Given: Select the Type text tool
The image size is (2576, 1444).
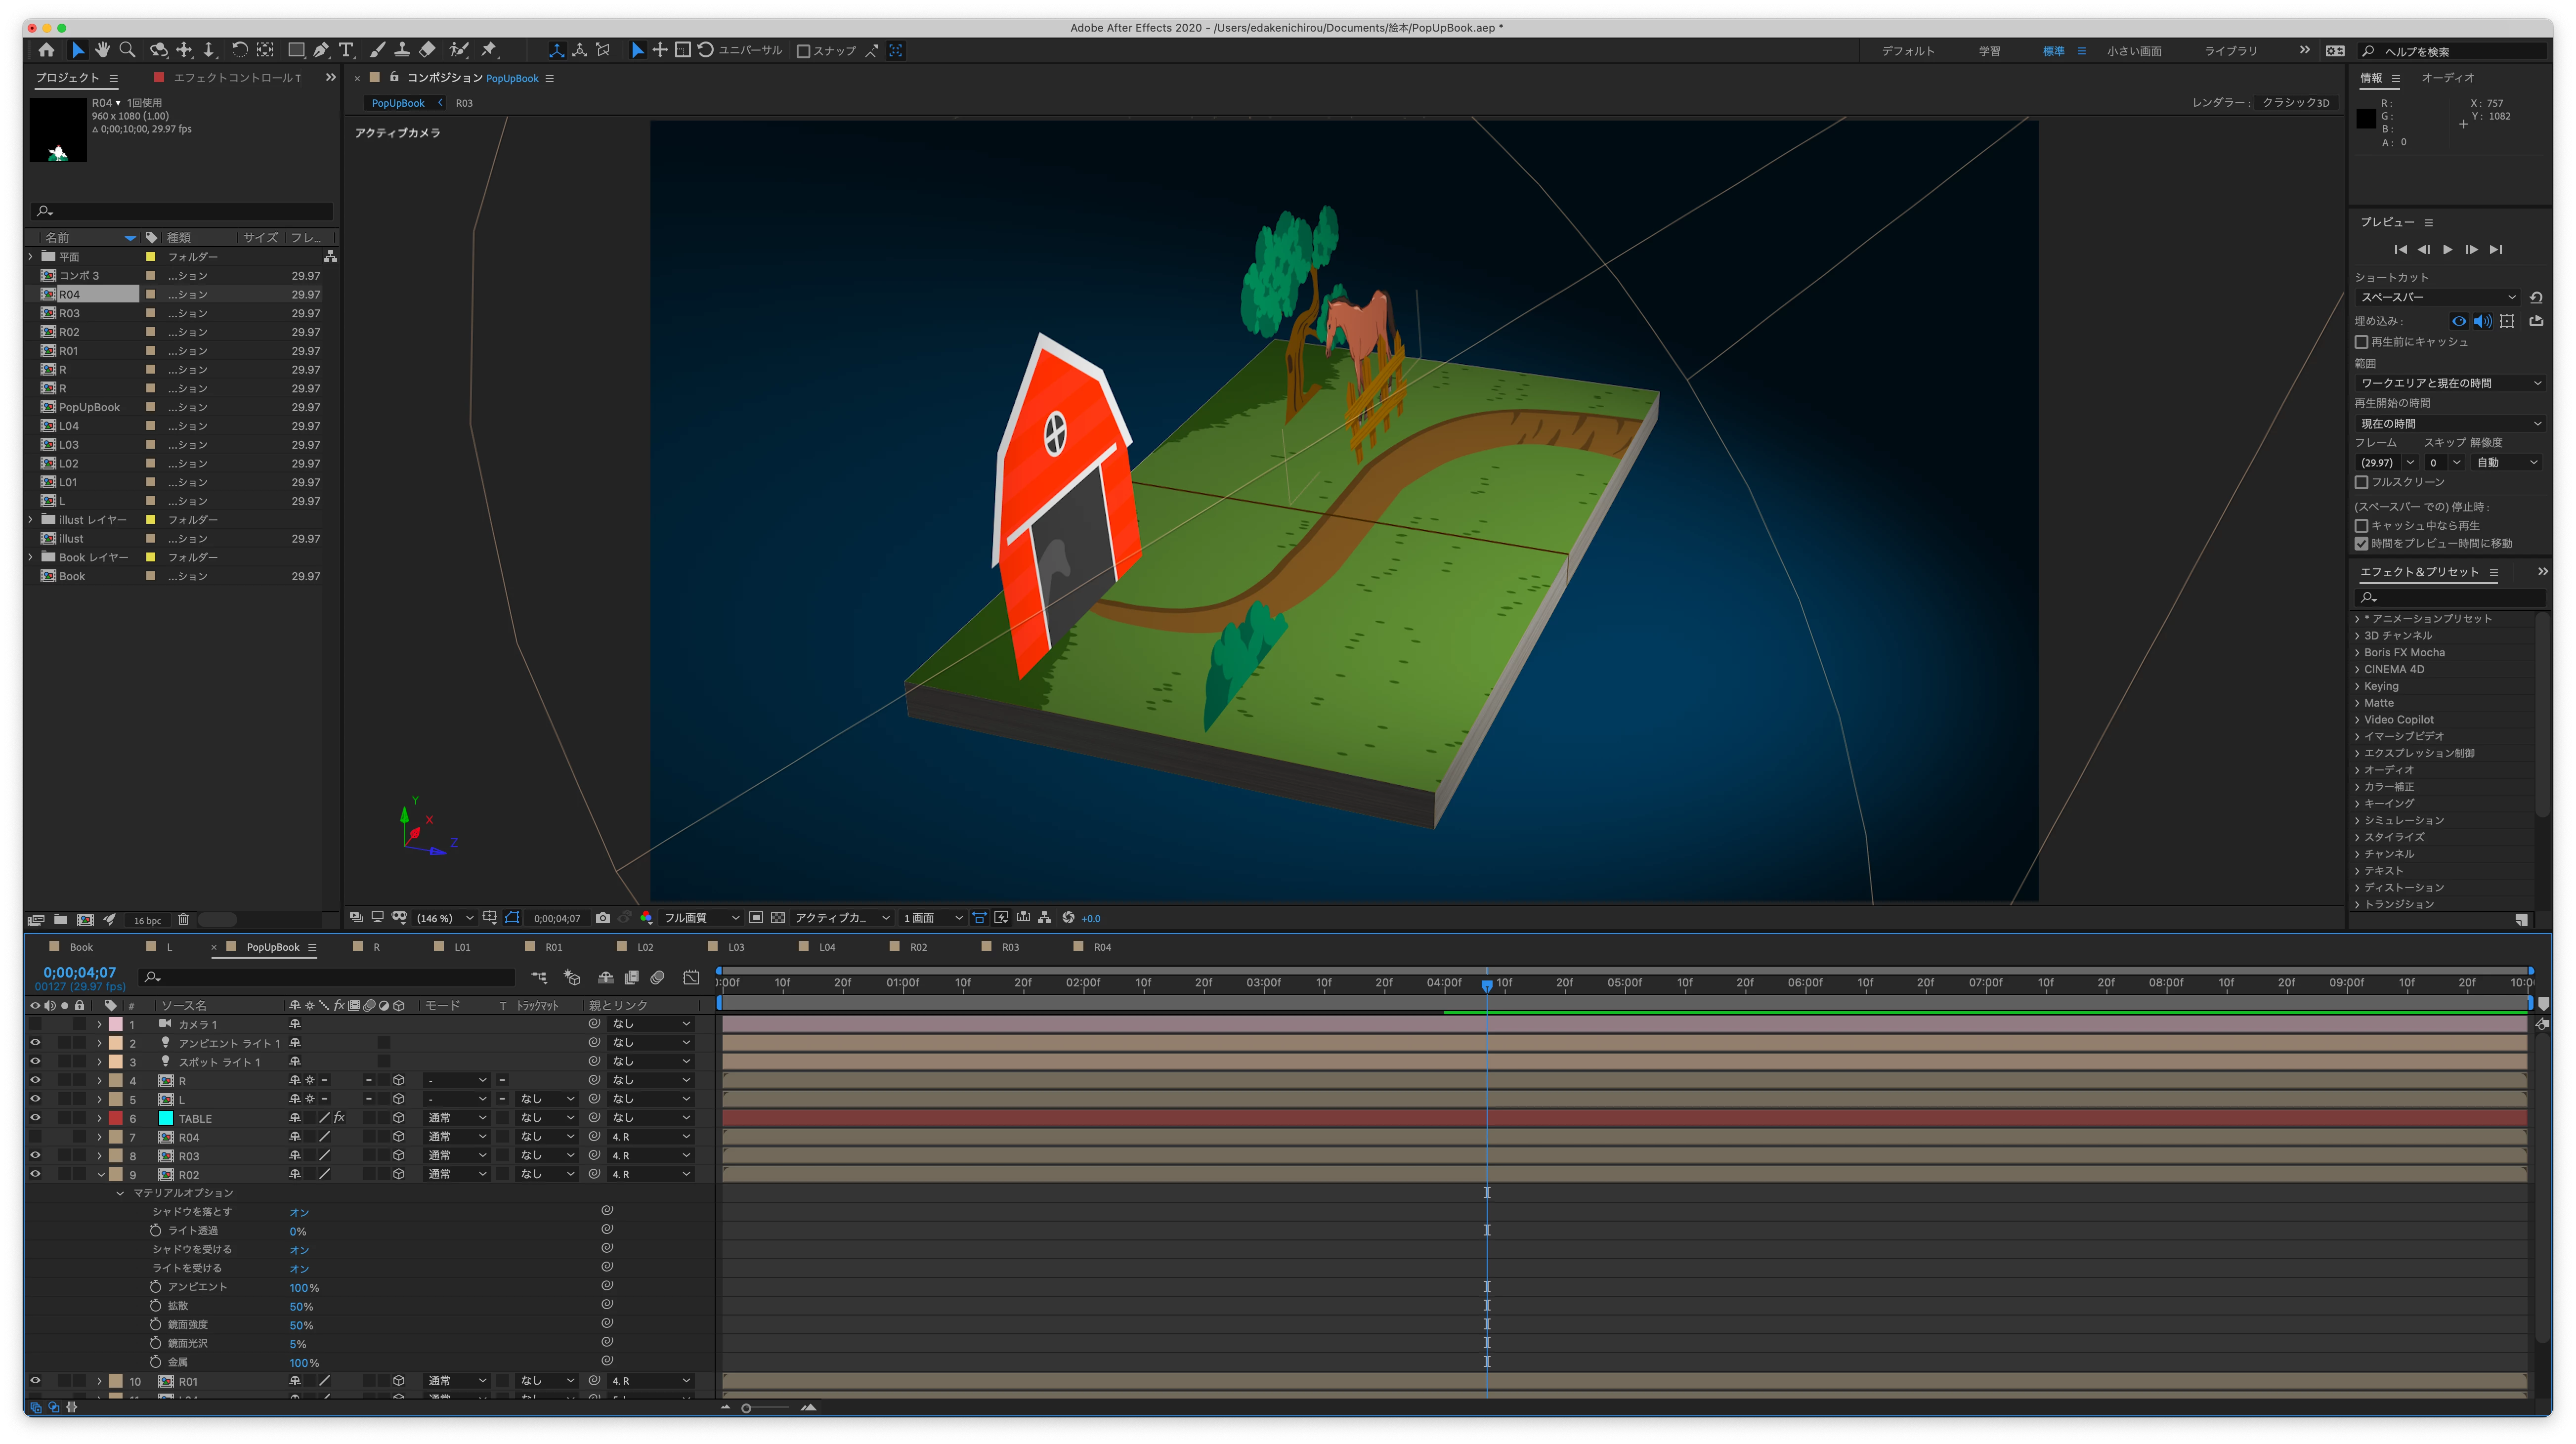Looking at the screenshot, I should click(x=346, y=50).
